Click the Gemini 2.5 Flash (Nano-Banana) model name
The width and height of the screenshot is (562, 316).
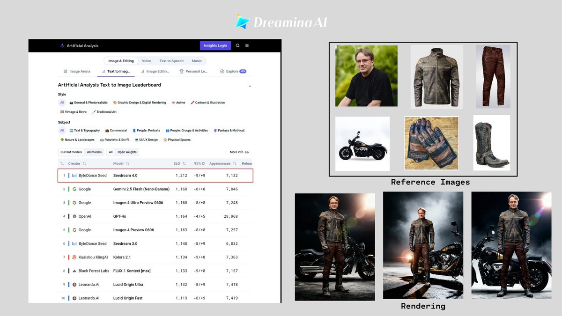coord(141,189)
